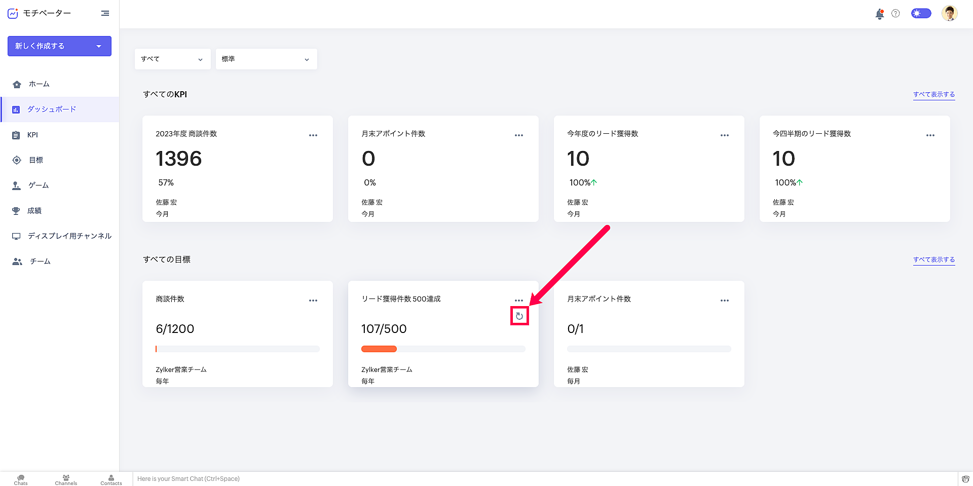Collapse the sidebar with hamburger icon
The width and height of the screenshot is (973, 486).
coord(105,13)
